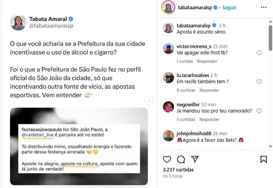Like victor.moreno_s comment heart
Image resolution: width=273 pixels, height=188 pixels.
tap(259, 53)
